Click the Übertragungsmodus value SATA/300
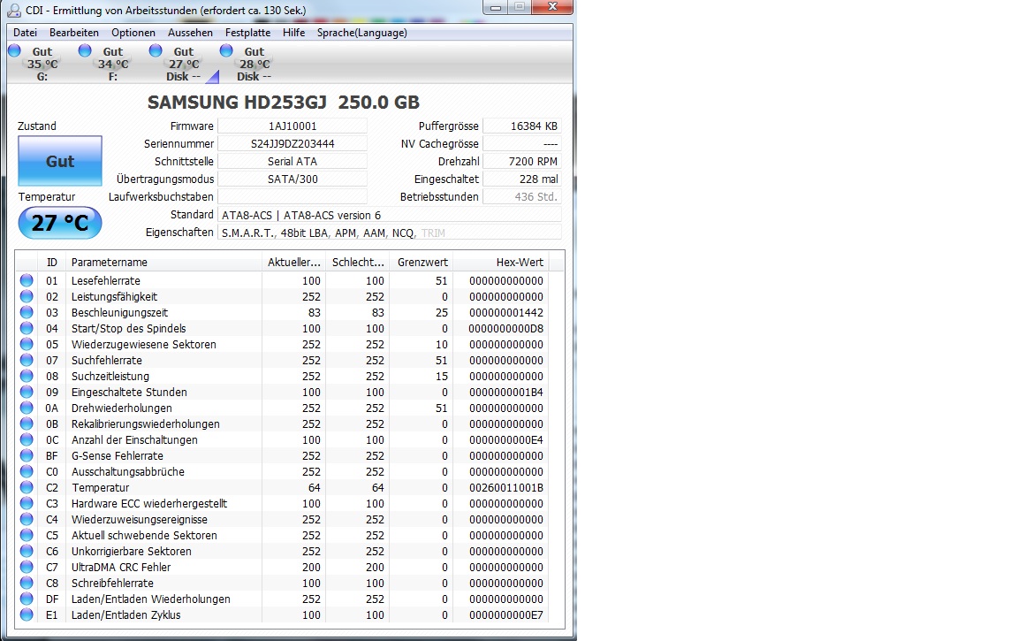1018x641 pixels. pos(292,179)
